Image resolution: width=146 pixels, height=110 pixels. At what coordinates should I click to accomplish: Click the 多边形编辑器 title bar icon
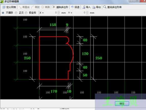pos(2,2)
